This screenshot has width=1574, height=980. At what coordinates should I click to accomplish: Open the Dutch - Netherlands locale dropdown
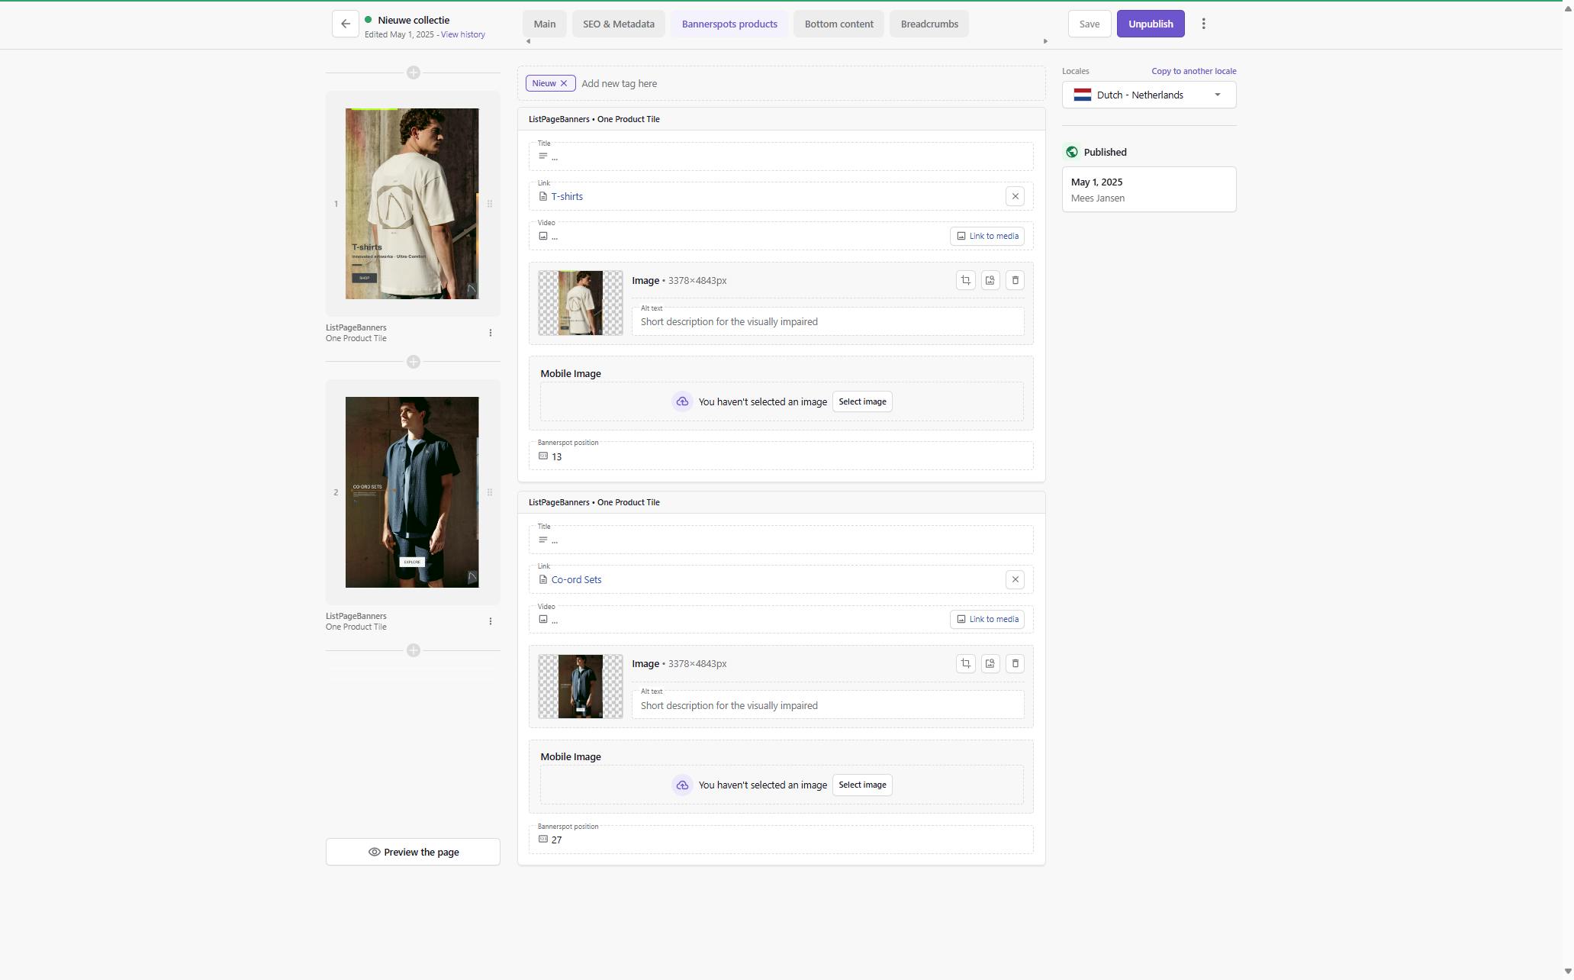click(x=1148, y=95)
